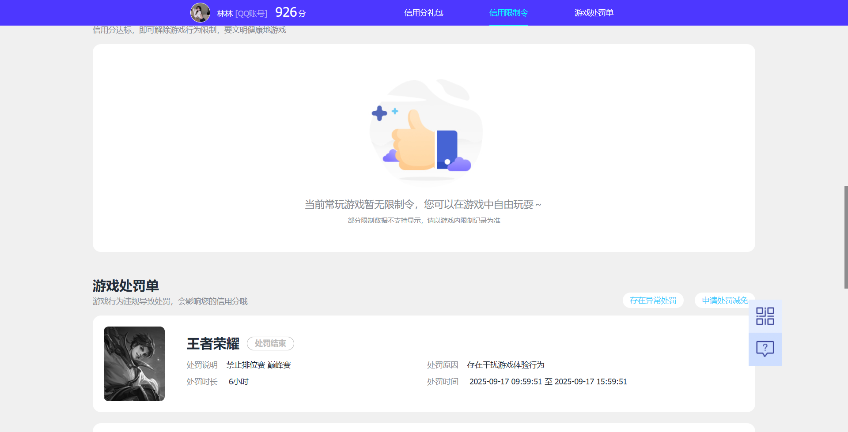Click the 926分 credit score display
Screen dimensions: 848x432
coord(290,12)
